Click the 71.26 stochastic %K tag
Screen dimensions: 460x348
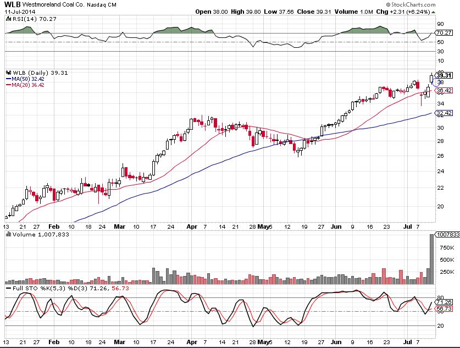[x=443, y=302]
